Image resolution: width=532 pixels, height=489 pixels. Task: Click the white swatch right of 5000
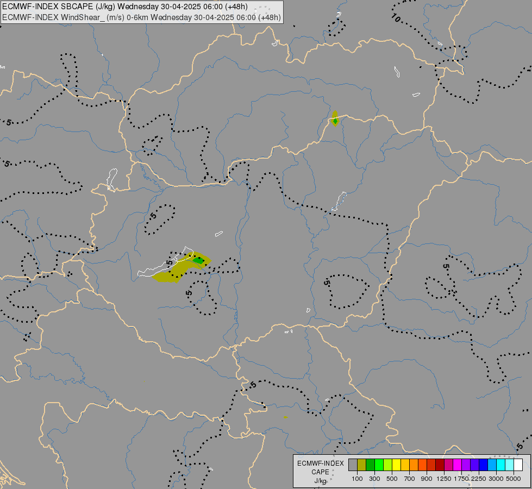(x=518, y=465)
